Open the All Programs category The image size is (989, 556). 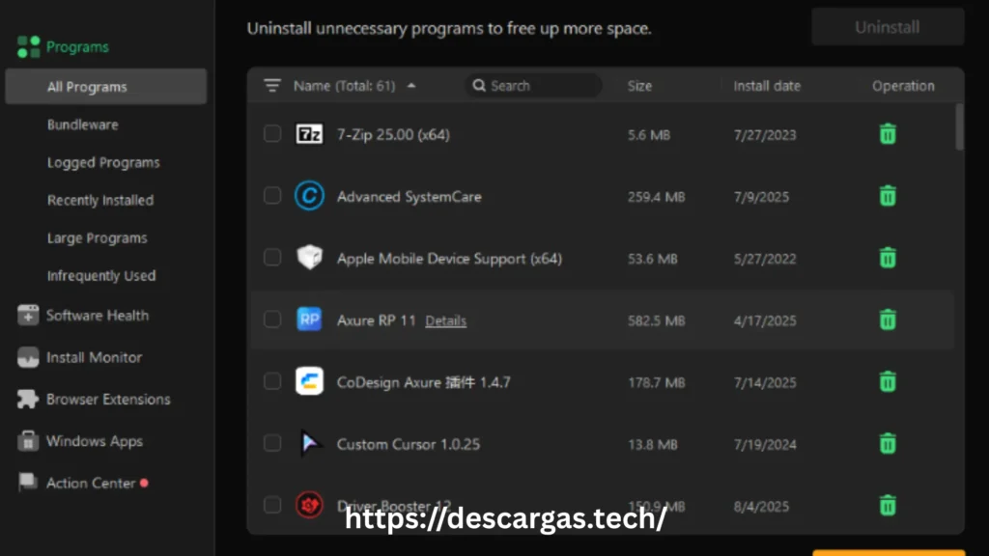point(106,86)
